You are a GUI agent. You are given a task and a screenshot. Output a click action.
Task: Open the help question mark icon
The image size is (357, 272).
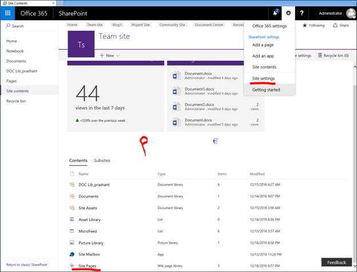click(x=302, y=13)
